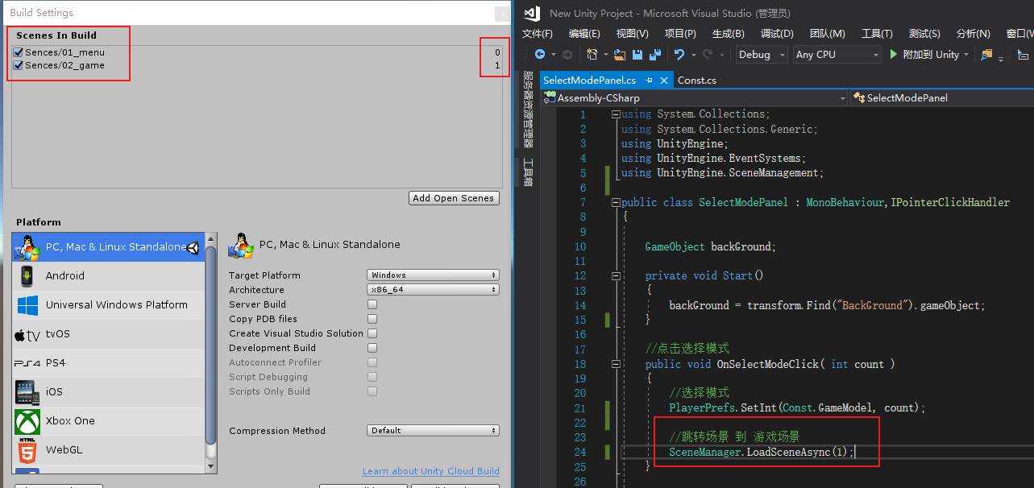
Task: Open the Architecture x86_64 dropdown
Action: 433,290
